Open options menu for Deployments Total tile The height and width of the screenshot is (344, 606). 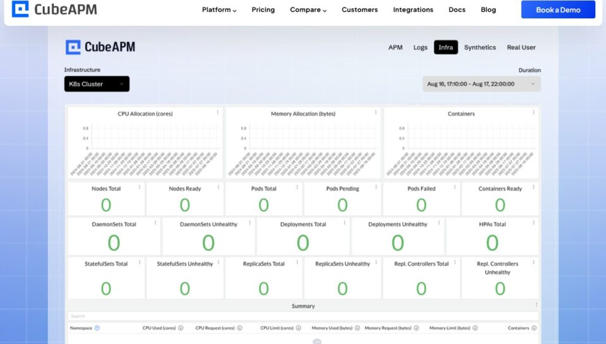[345, 223]
